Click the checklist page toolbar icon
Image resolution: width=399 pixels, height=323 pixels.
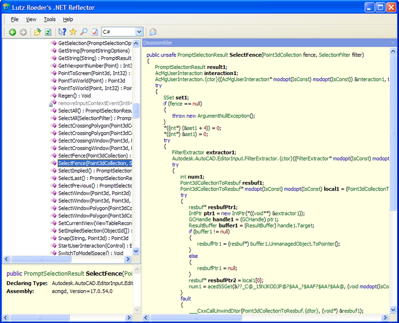click(94, 32)
